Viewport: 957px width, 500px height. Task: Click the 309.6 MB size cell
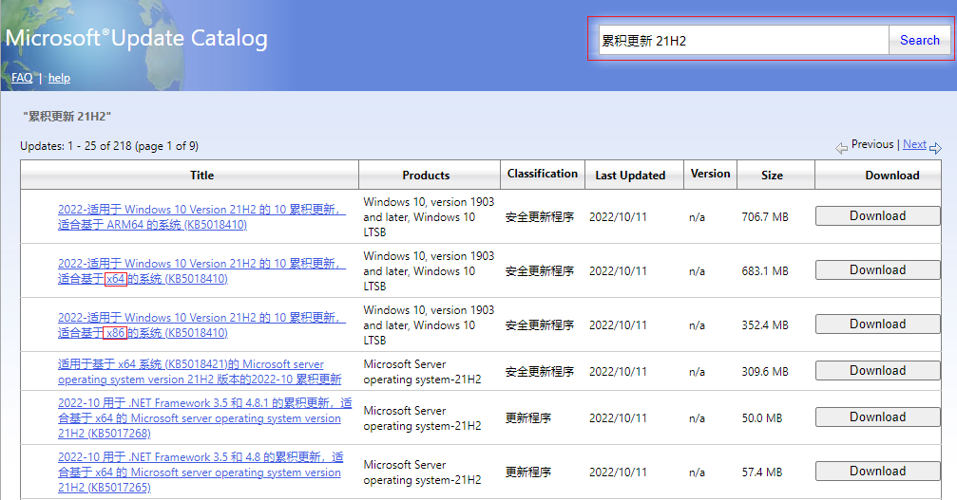(765, 372)
